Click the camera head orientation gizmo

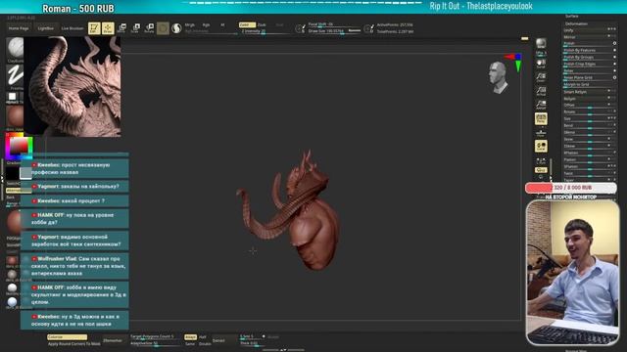coord(498,77)
